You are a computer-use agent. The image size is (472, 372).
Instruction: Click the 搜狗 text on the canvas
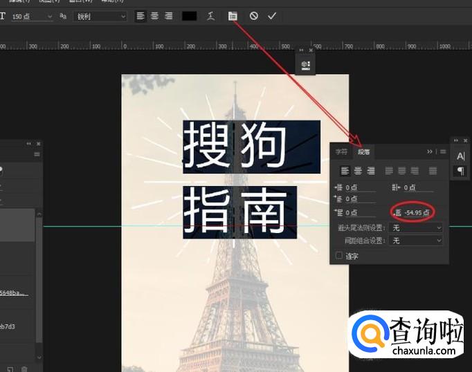tap(235, 146)
